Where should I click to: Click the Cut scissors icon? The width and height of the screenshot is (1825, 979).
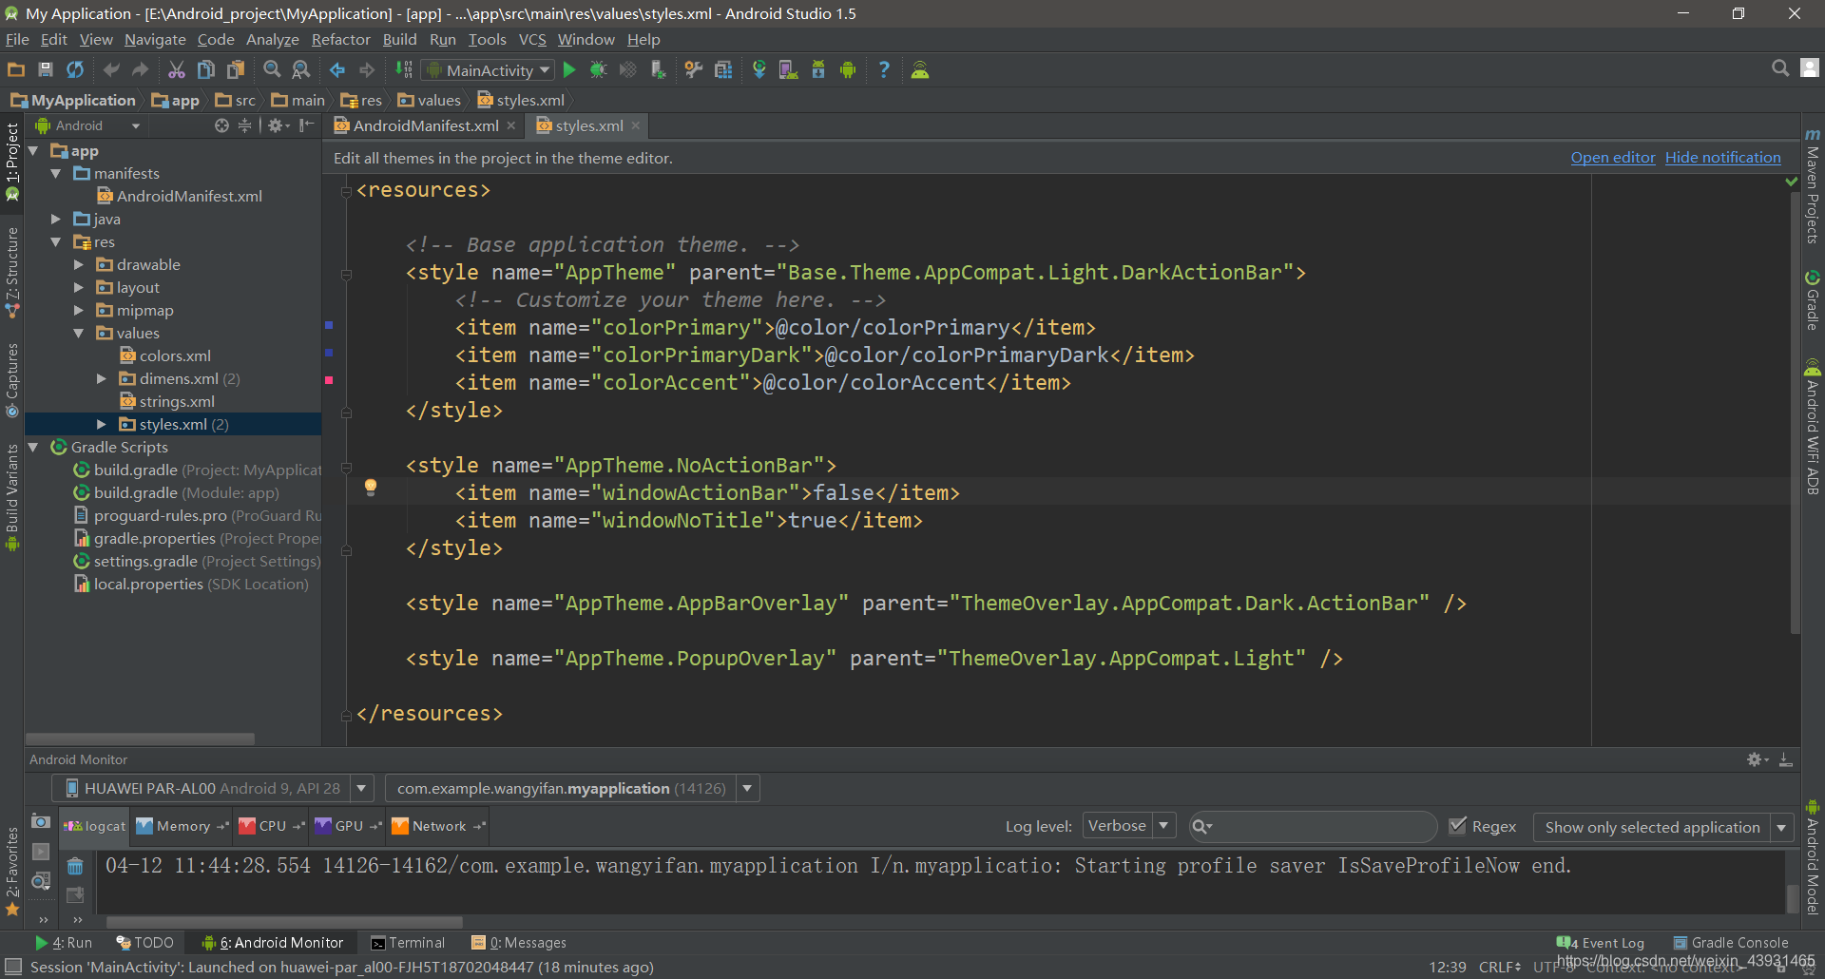coord(177,69)
